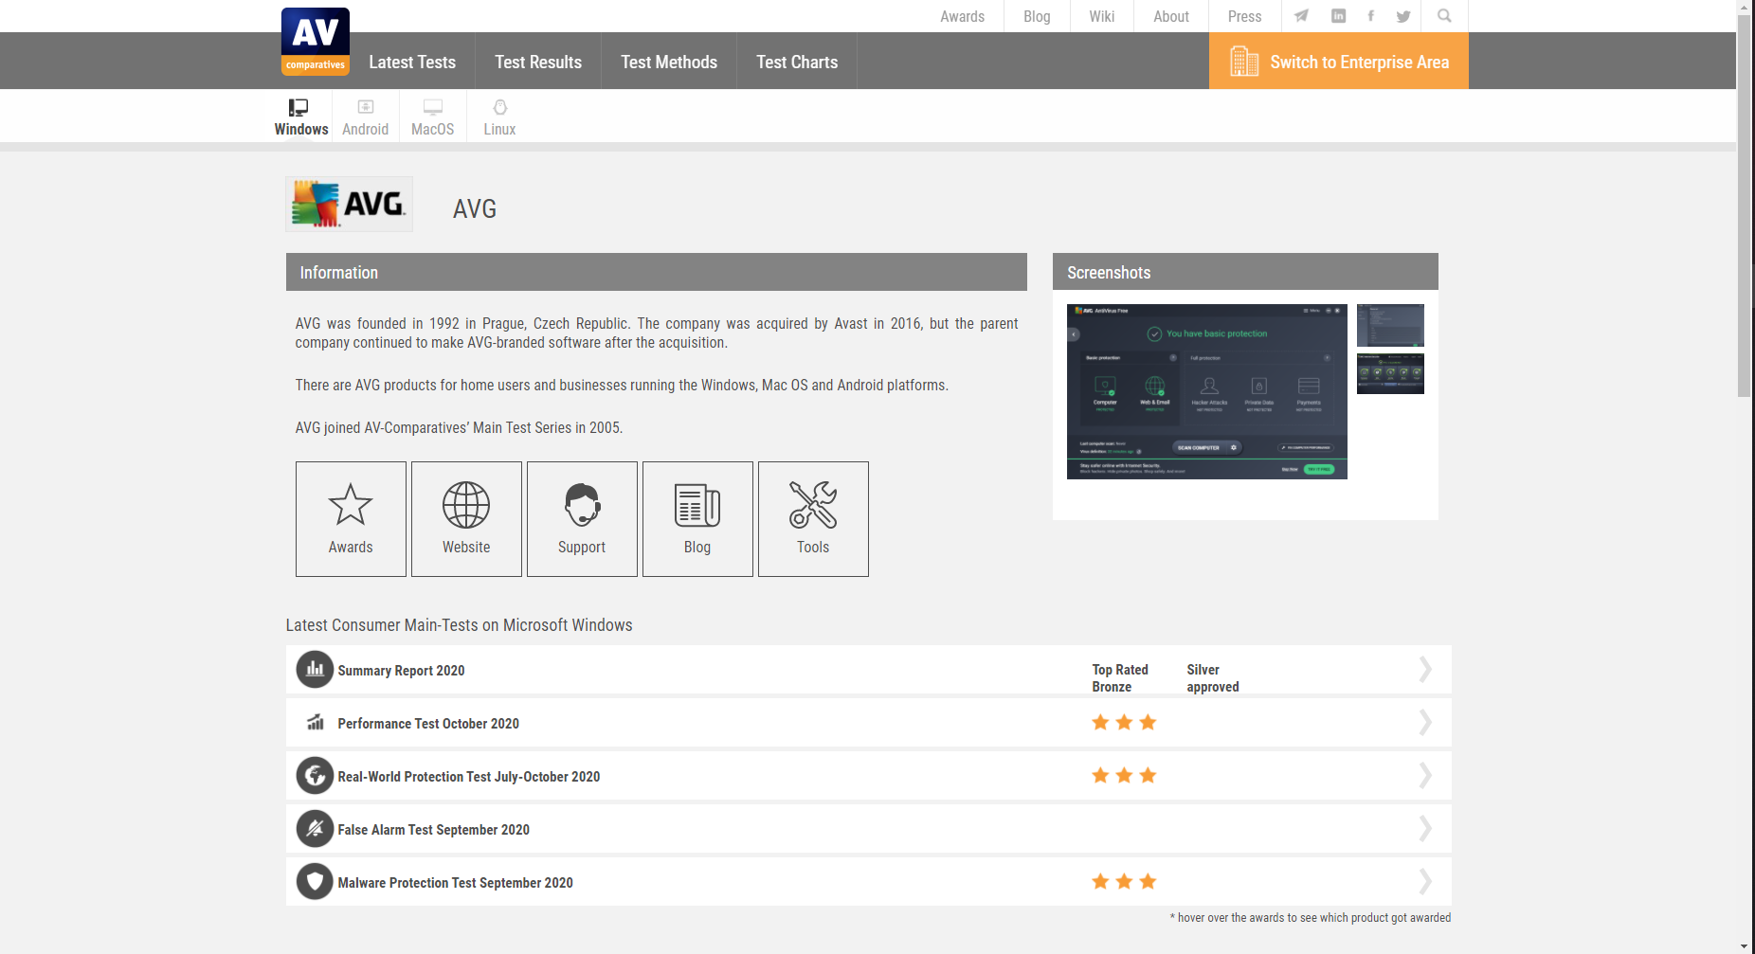Viewport: 1755px width, 954px height.
Task: Open the Test Results menu
Action: 538,62
